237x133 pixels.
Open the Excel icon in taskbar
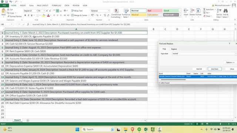[x=146, y=129]
